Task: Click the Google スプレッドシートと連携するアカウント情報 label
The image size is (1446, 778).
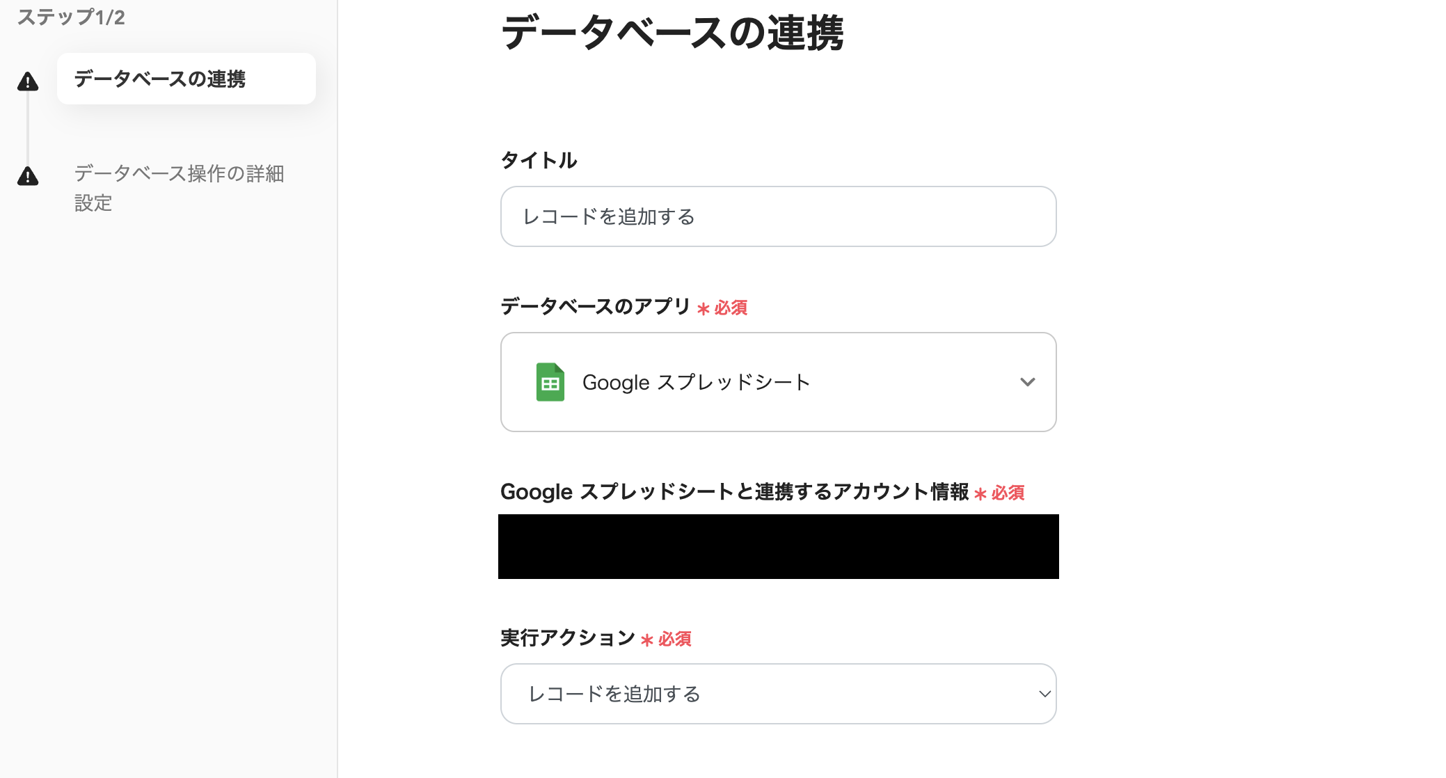Action: [734, 492]
